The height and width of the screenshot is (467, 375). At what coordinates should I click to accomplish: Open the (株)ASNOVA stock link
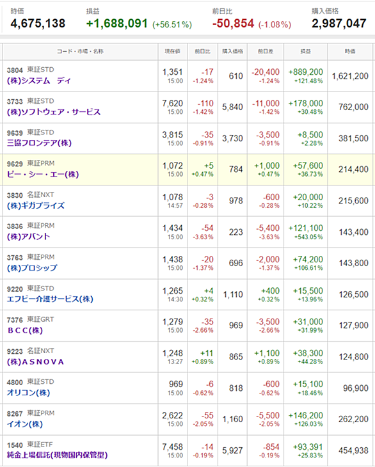(x=35, y=361)
